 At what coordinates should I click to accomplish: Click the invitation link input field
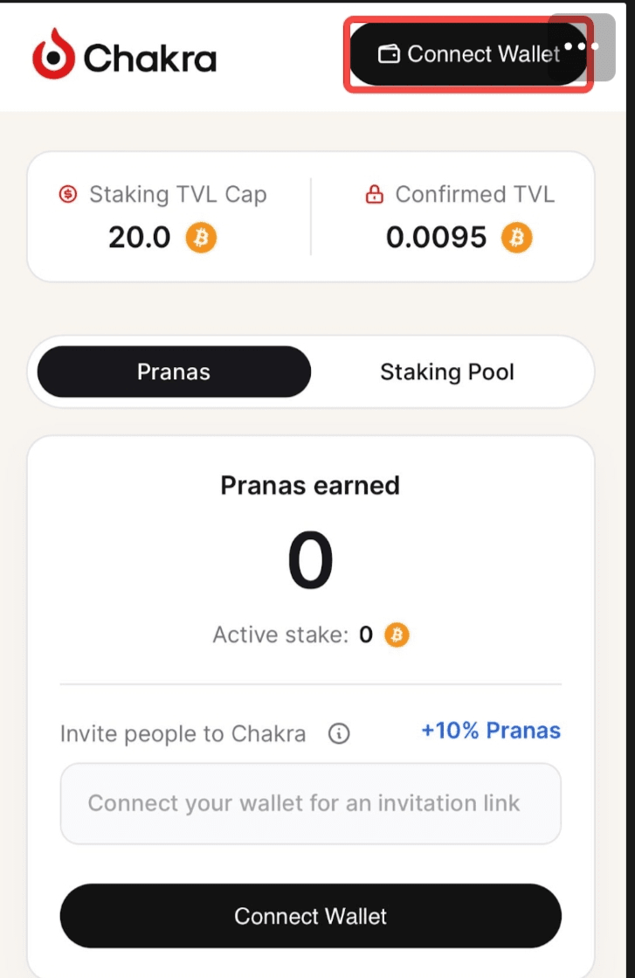(x=310, y=803)
